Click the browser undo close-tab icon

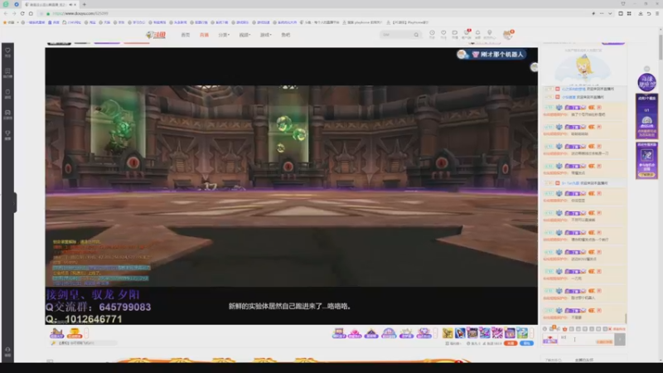point(649,13)
